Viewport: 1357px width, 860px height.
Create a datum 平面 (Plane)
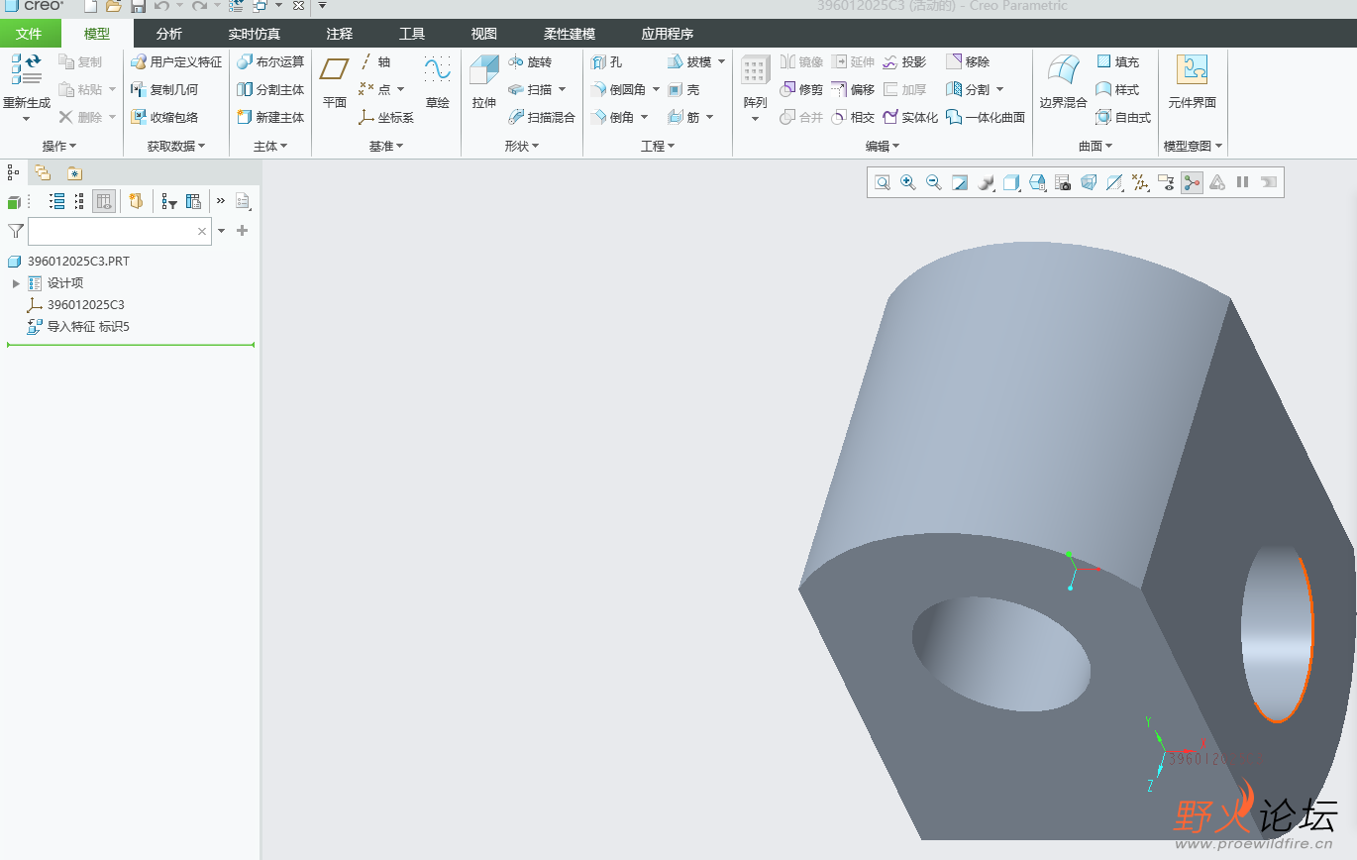[x=335, y=83]
